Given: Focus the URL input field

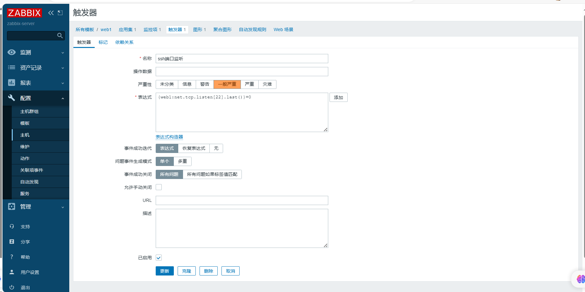Looking at the screenshot, I should point(242,200).
